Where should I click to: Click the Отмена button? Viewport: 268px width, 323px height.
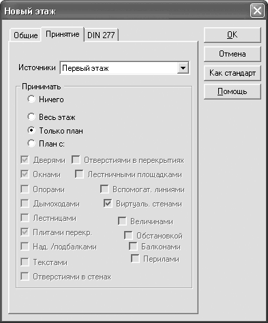(232, 54)
